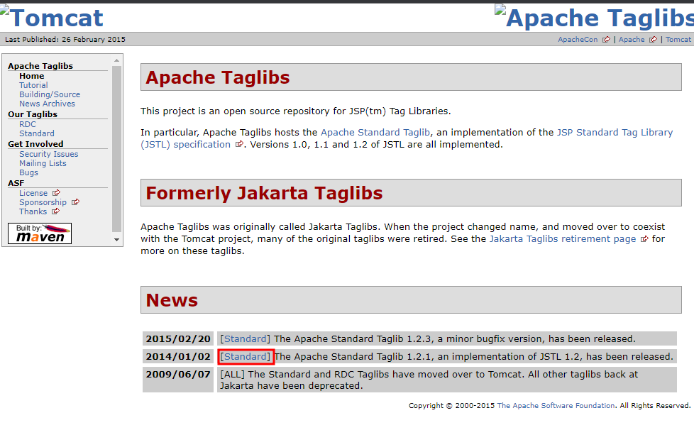694x430 pixels.
Task: Open the Apache link in header
Action: click(632, 39)
